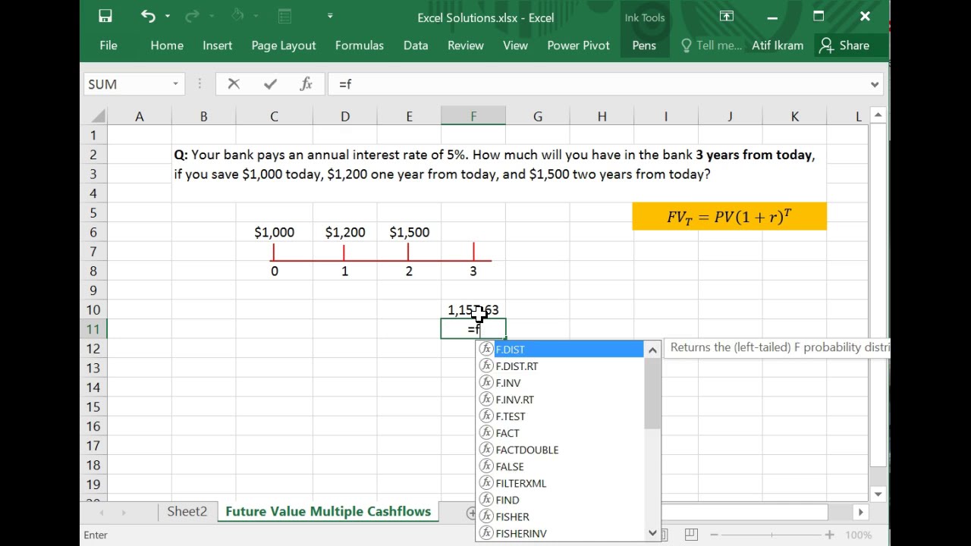Viewport: 971px width, 546px height.
Task: Click the fx icon beside FACT
Action: [486, 433]
